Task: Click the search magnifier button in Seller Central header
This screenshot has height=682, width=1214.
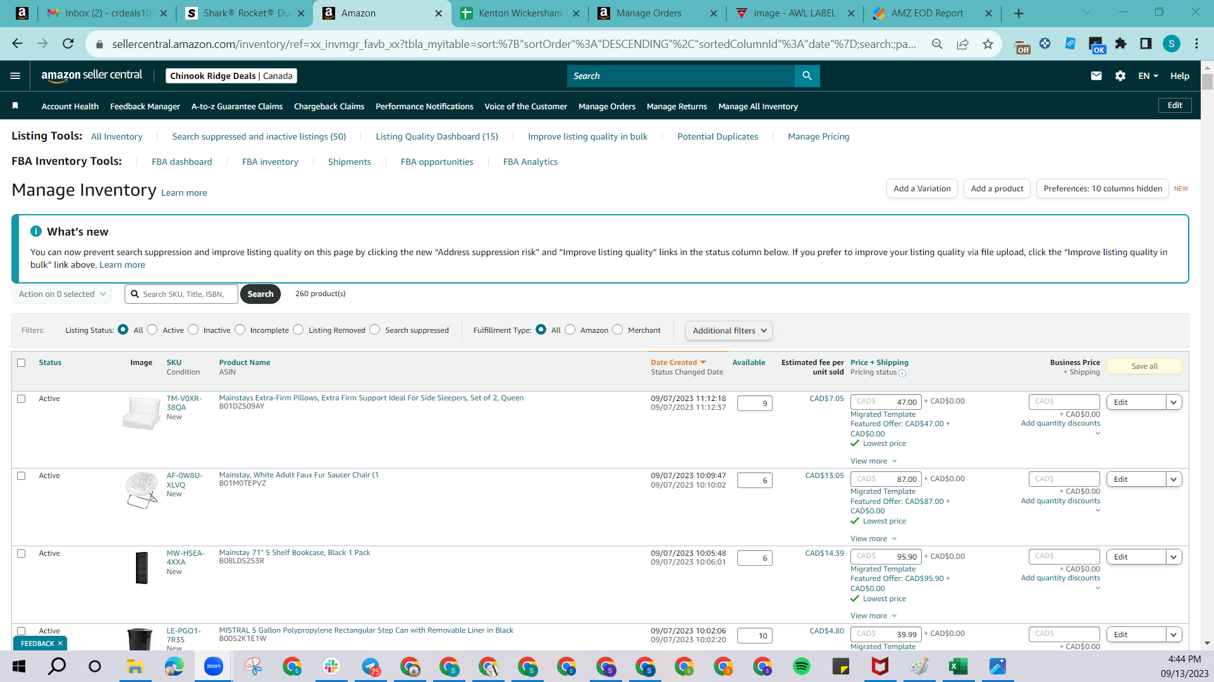Action: (807, 76)
